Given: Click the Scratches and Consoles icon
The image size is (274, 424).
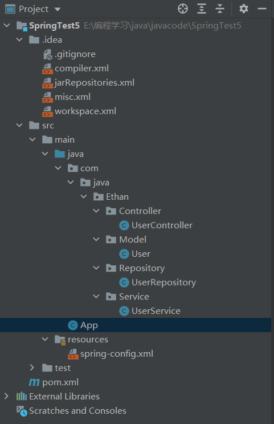Looking at the screenshot, I should (22, 411).
